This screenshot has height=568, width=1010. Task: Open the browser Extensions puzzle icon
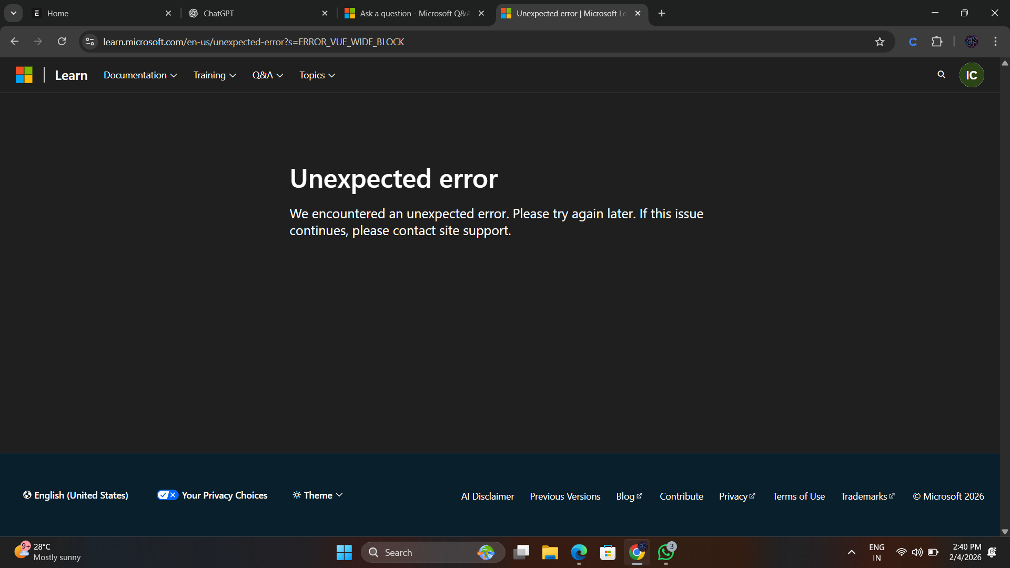[937, 42]
